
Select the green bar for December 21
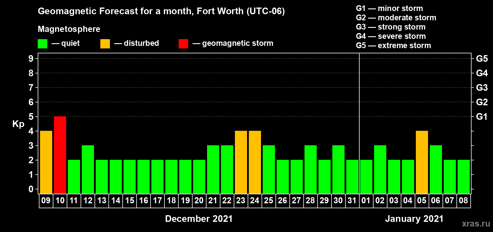click(213, 170)
